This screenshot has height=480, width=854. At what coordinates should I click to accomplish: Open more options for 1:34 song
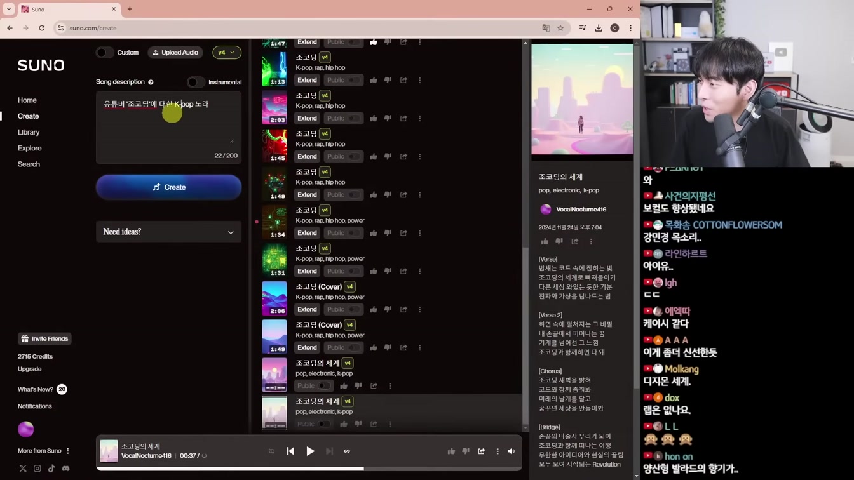[420, 233]
